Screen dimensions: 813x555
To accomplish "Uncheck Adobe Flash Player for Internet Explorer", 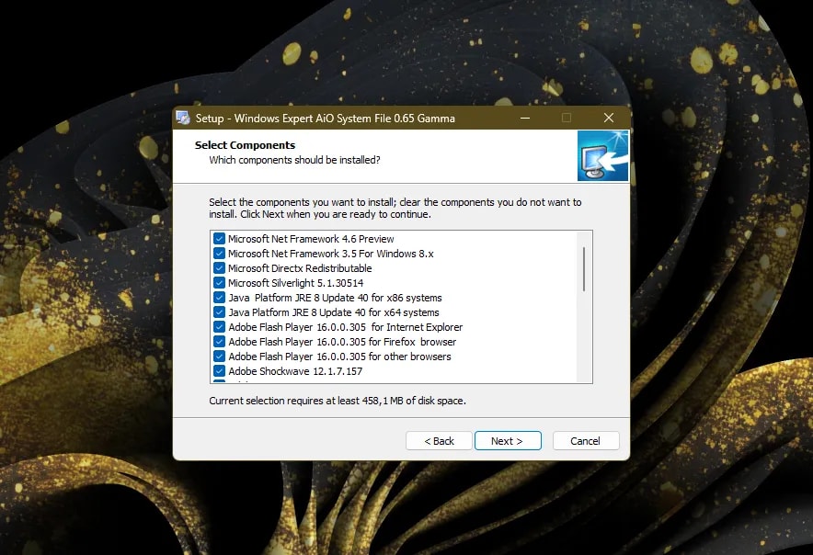I will click(x=219, y=327).
